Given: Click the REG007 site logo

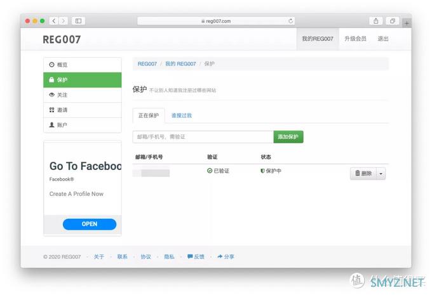Looking at the screenshot, I should click(x=62, y=39).
